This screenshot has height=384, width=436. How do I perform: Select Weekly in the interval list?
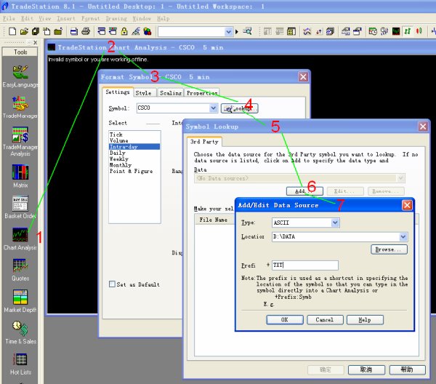tap(134, 159)
